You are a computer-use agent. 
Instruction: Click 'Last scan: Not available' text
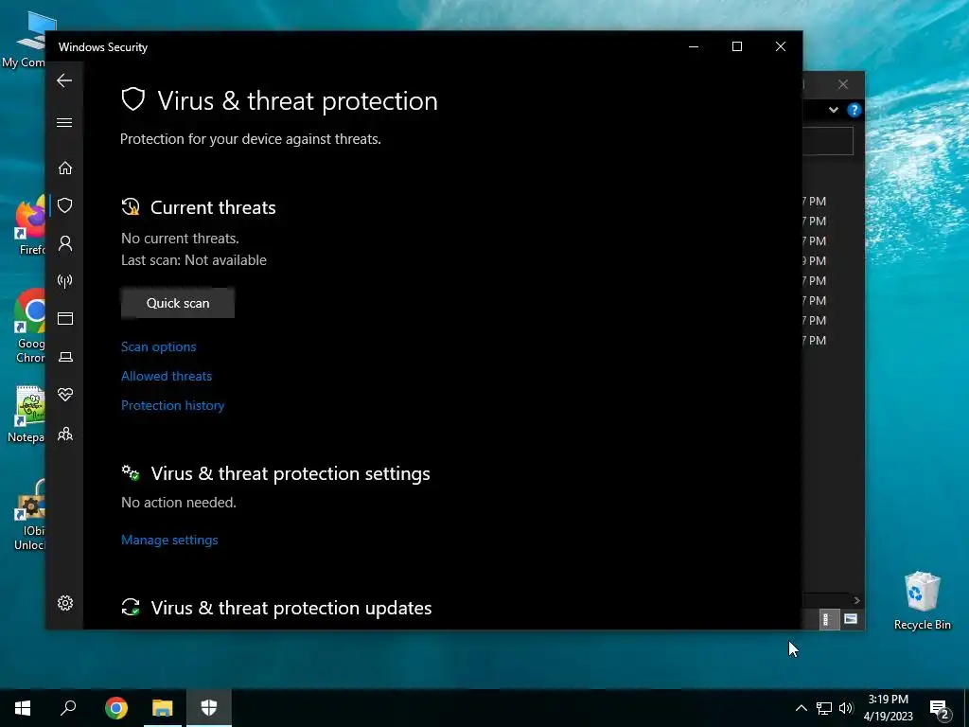(193, 260)
